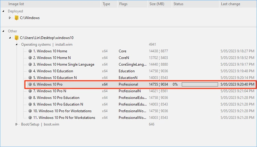The width and height of the screenshot is (257, 147).
Task: Select the C:\Users\Lin\Desktop\windows10 entry
Action: click(47, 38)
